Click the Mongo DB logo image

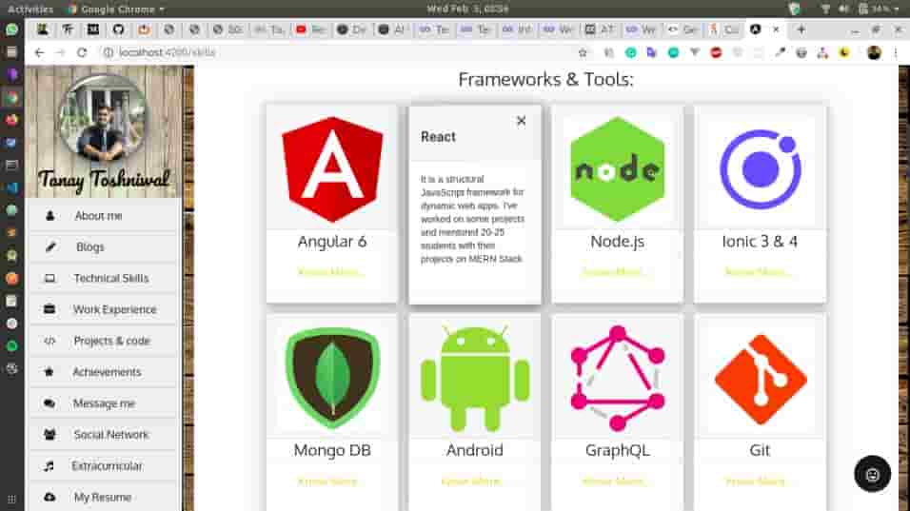[332, 378]
